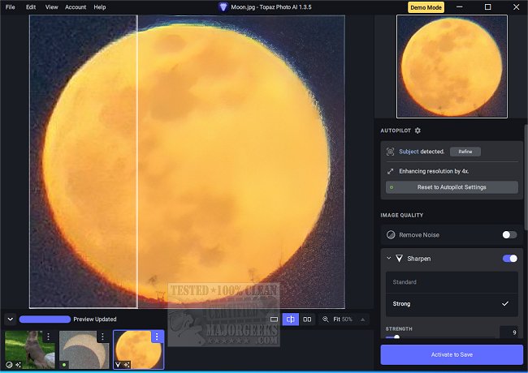This screenshot has width=528, height=373.
Task: Click the 'Preview Updated' status text
Action: [95, 319]
